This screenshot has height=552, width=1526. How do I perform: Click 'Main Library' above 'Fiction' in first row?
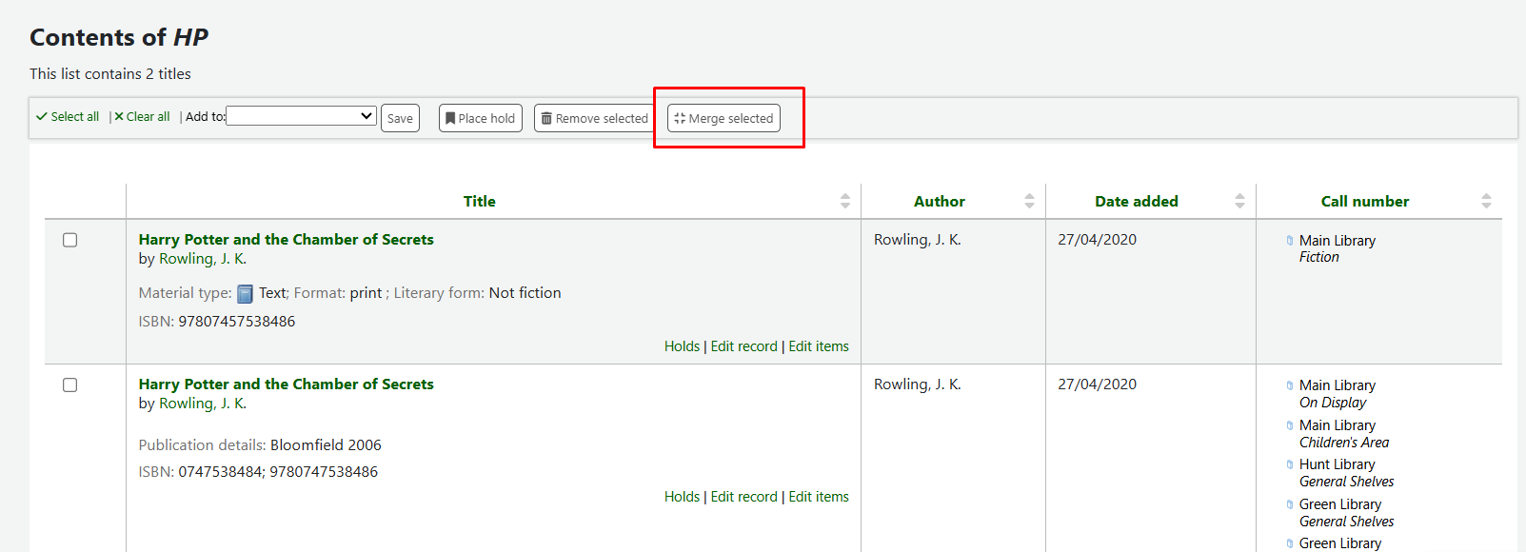click(x=1337, y=241)
